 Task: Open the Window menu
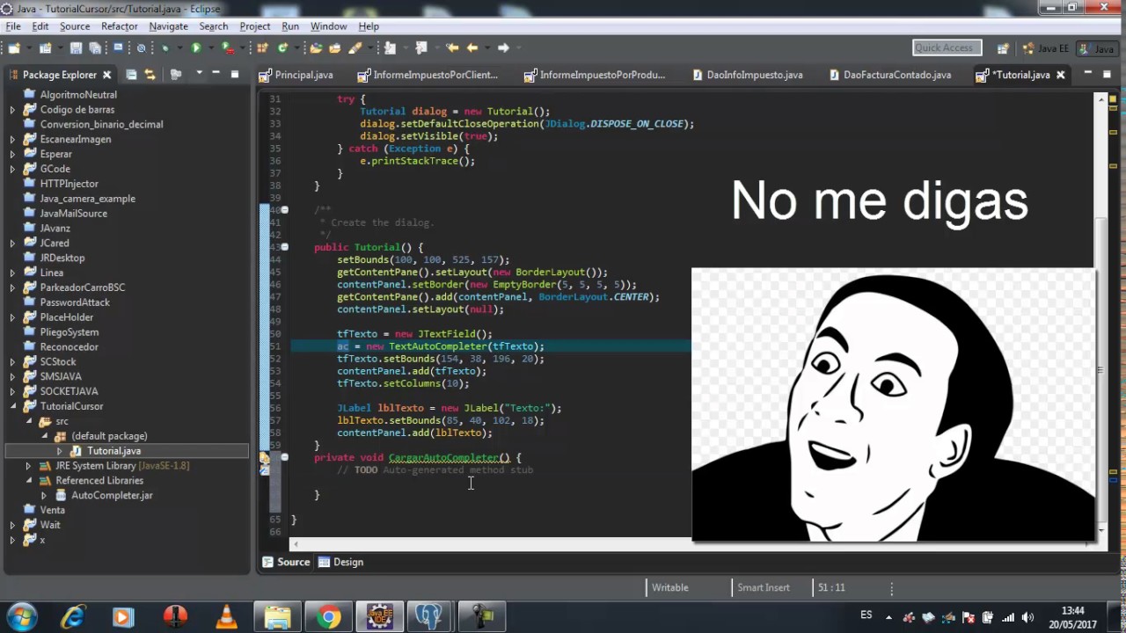click(x=328, y=26)
